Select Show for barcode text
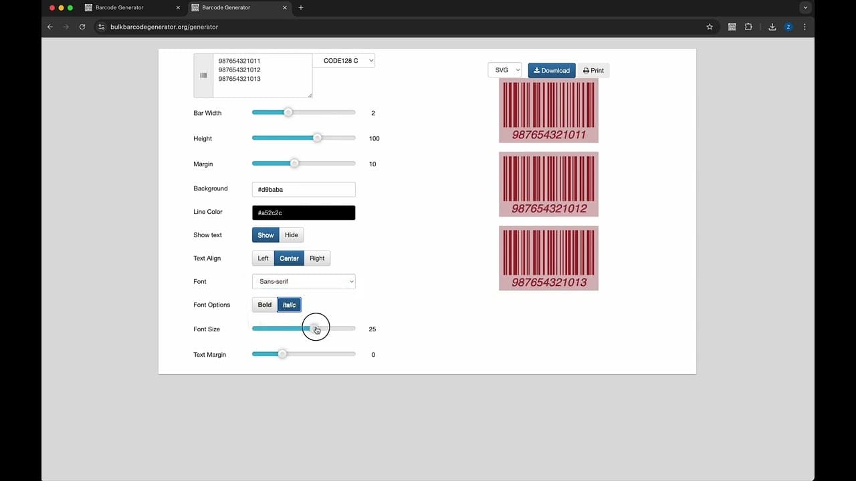This screenshot has height=481, width=856. point(265,235)
